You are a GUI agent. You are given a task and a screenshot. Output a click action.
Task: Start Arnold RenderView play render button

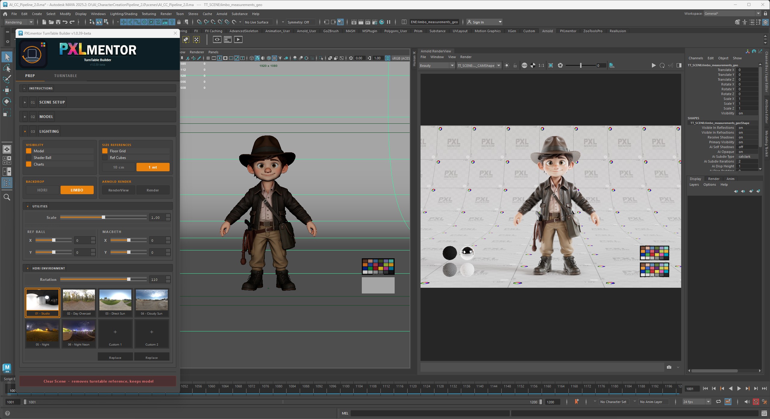pyautogui.click(x=653, y=65)
